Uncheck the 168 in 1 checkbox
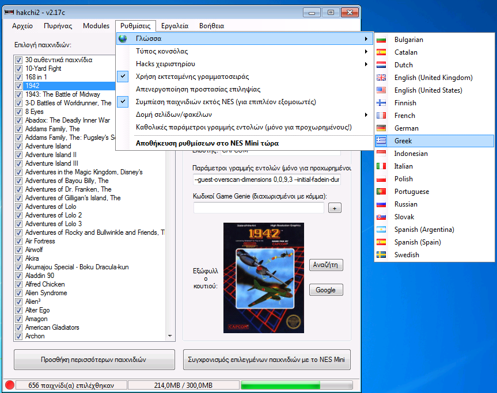 point(18,77)
